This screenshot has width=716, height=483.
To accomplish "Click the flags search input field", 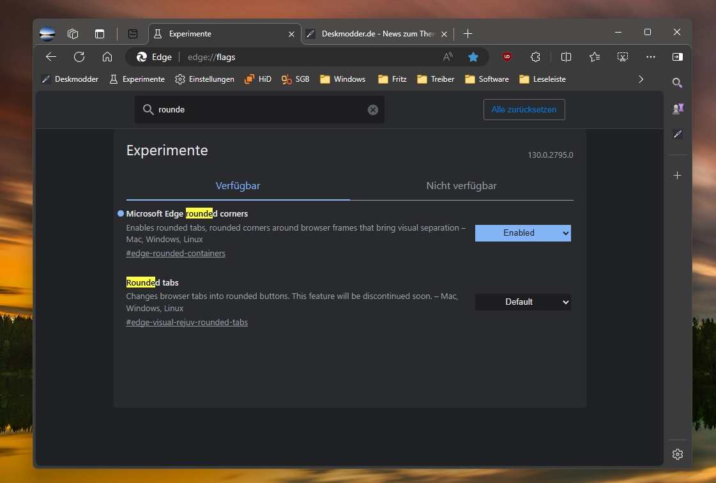I will point(255,110).
